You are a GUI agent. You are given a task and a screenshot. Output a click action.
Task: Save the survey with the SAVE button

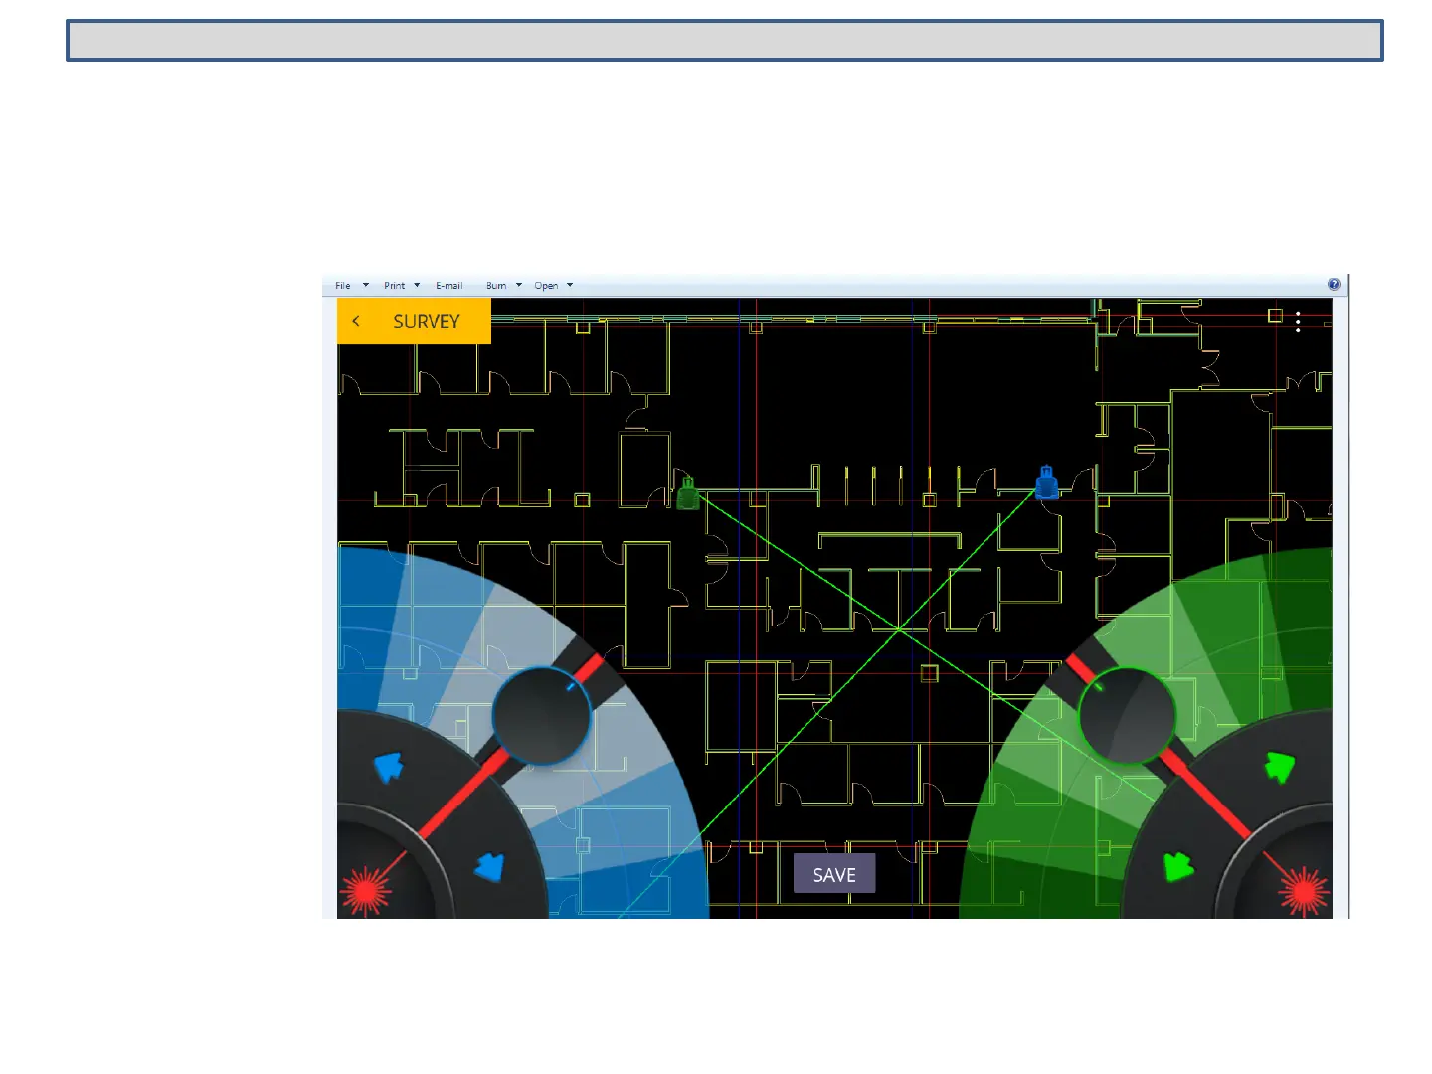[834, 874]
